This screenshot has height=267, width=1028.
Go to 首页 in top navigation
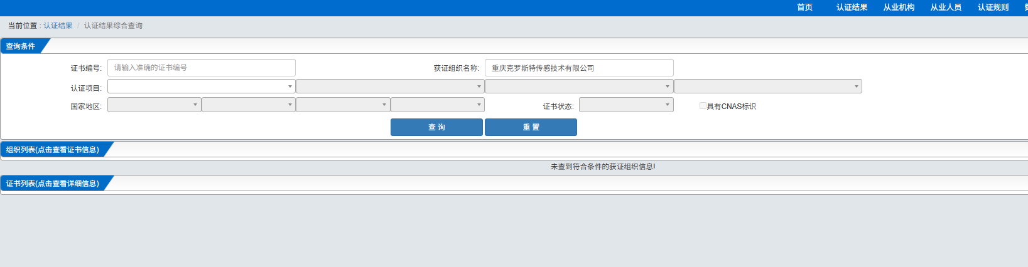[804, 8]
